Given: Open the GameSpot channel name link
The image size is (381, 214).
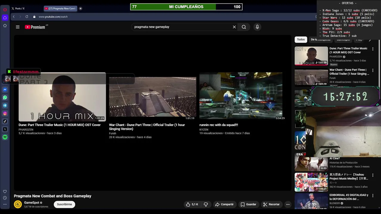Looking at the screenshot, I should click(32, 203).
